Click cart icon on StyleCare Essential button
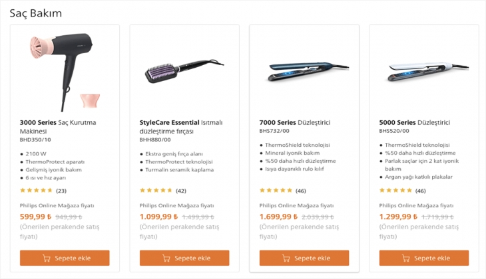 tap(166, 258)
